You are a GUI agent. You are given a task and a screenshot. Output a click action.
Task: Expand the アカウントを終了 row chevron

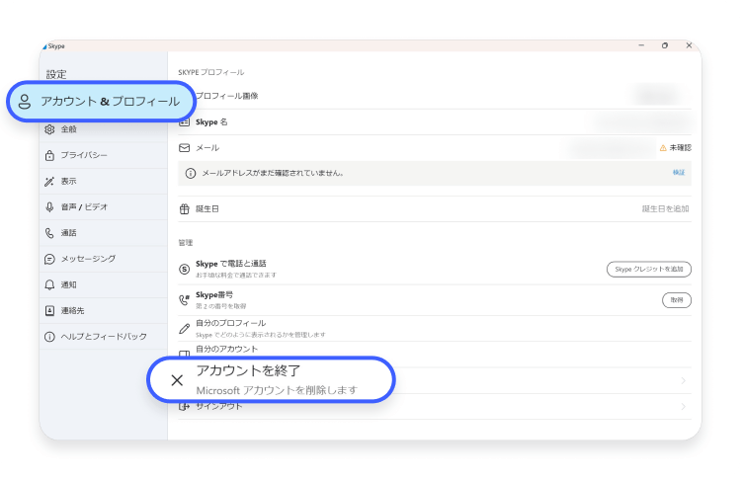684,380
